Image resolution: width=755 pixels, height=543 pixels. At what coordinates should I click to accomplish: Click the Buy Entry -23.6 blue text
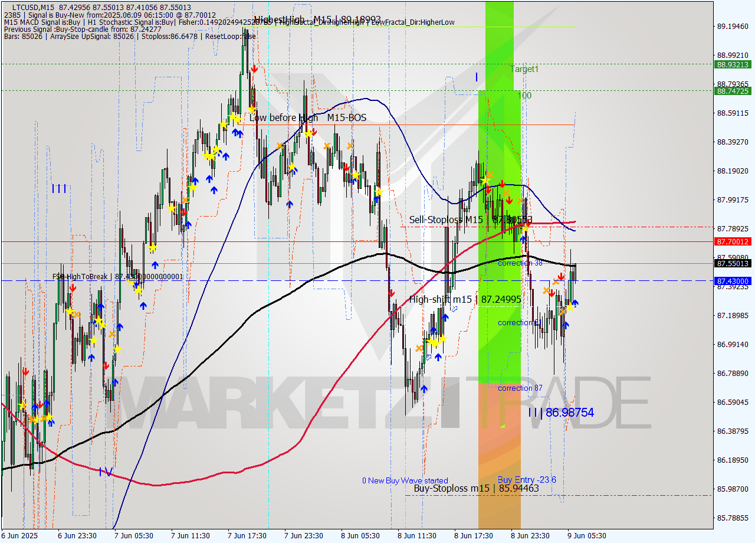(x=526, y=480)
